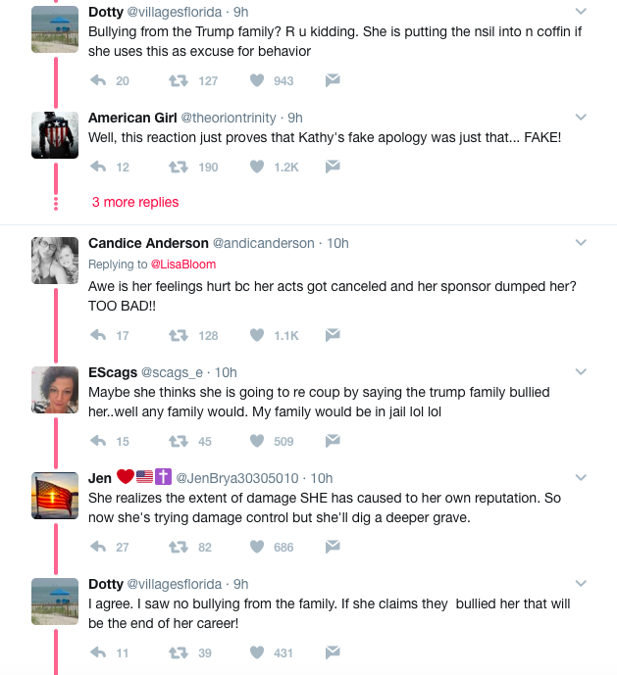Send EScags's tweet via direct message
This screenshot has height=675, width=617.
tap(333, 441)
